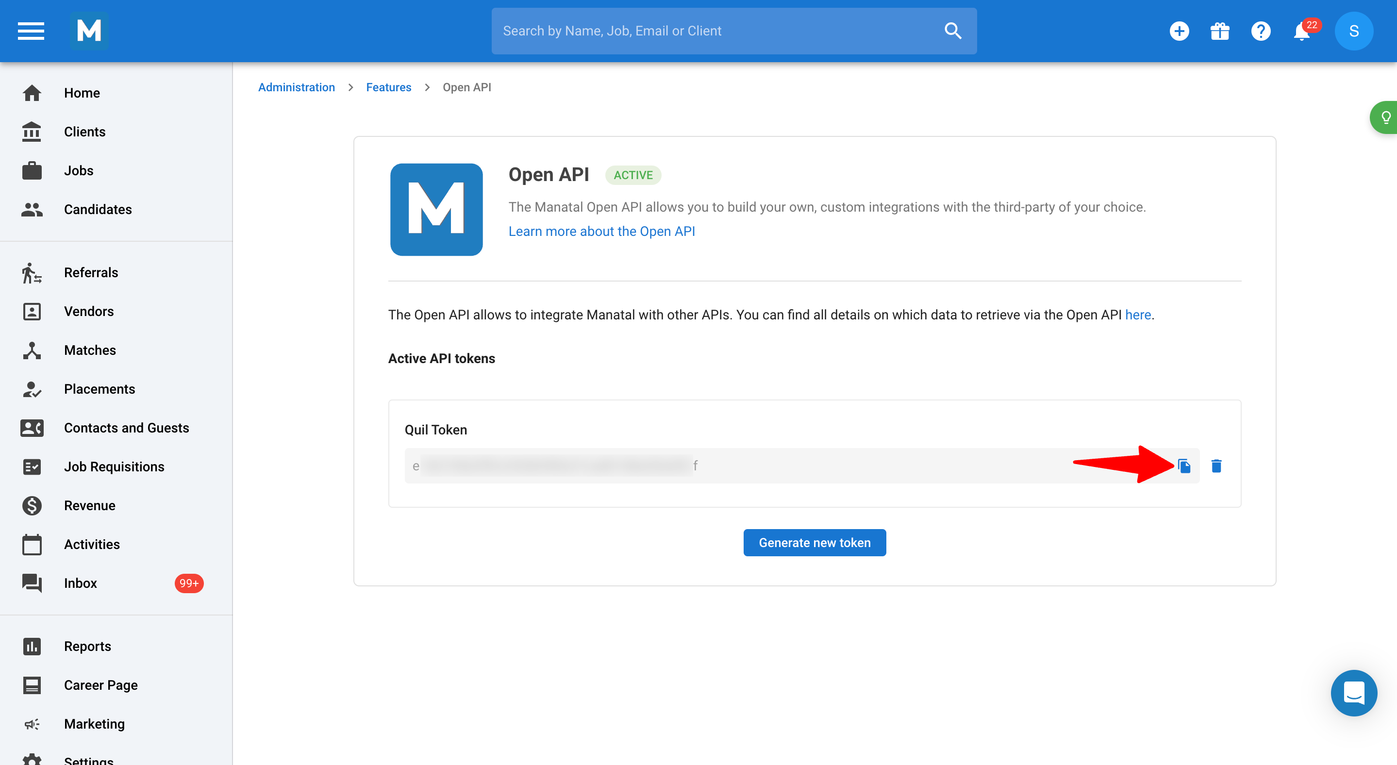1397x765 pixels.
Task: Click the Quil Token value field
Action: [801, 466]
